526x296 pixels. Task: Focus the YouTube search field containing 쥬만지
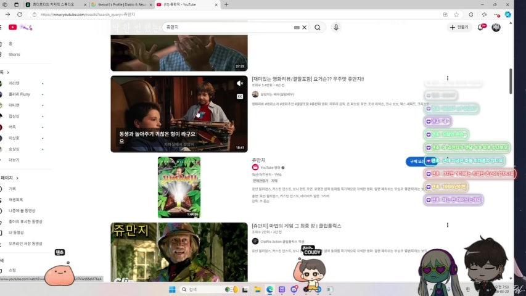pos(229,27)
